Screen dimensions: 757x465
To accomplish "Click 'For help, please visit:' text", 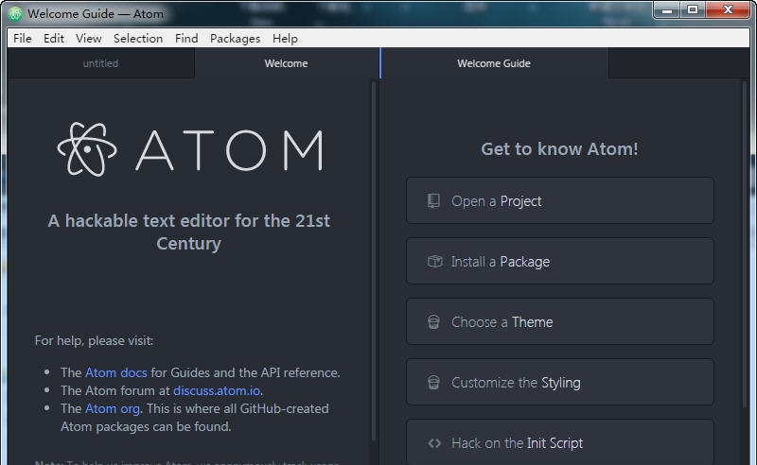I will 94,340.
